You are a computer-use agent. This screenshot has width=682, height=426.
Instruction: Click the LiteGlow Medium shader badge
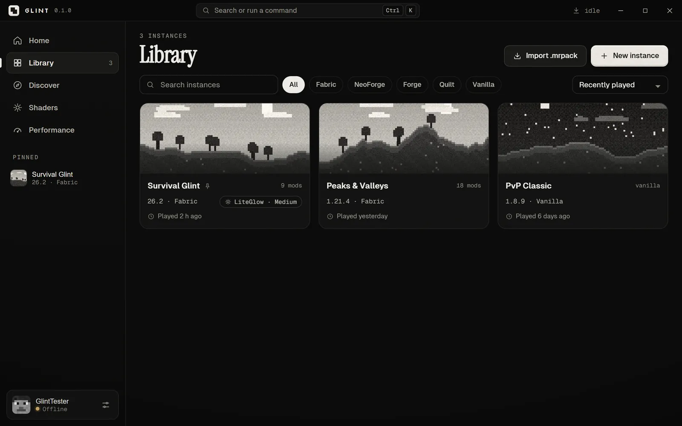[x=261, y=202]
